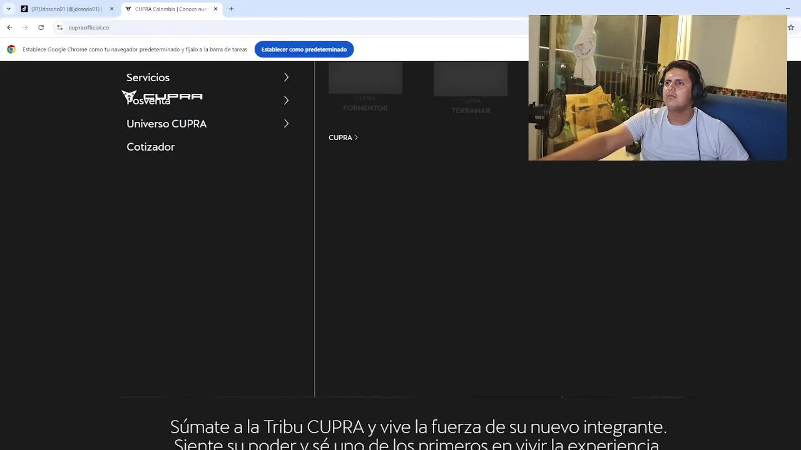The height and width of the screenshot is (450, 801).
Task: Click the default browser message text
Action: 135,49
